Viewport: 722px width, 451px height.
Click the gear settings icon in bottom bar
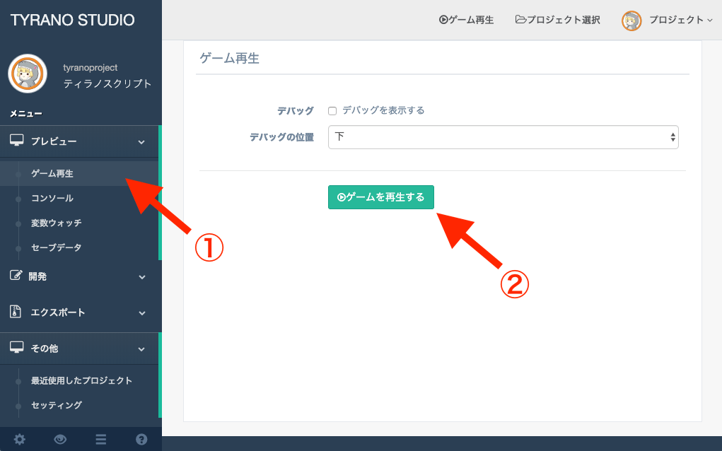tap(19, 439)
